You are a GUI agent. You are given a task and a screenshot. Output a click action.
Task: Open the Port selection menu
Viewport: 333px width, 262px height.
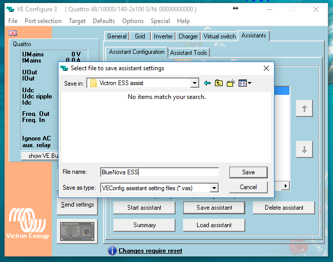click(x=43, y=21)
